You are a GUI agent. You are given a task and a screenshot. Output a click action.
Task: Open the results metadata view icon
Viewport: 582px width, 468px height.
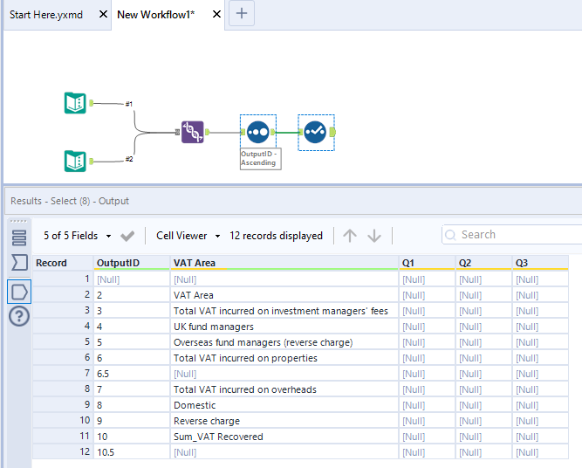[x=18, y=237]
